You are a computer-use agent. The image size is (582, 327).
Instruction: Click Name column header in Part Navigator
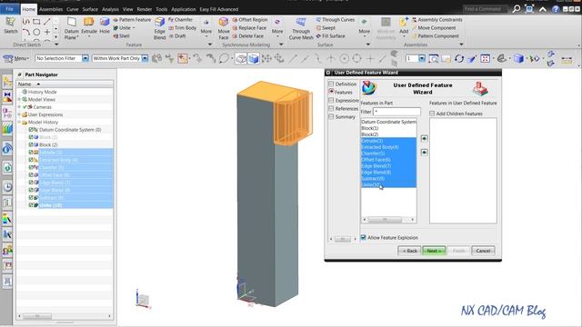tap(65, 84)
